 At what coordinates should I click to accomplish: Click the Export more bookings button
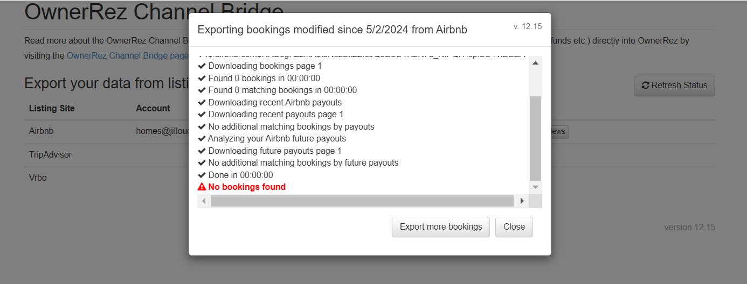[440, 227]
